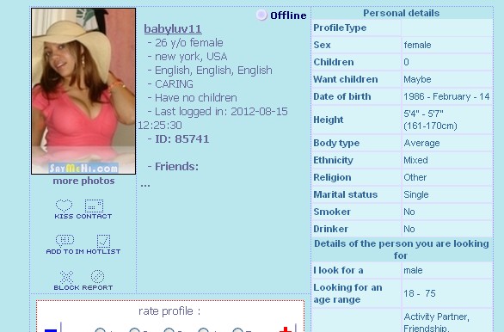504x332 pixels.
Task: Click the blue minus in rate profile
Action: (51, 329)
